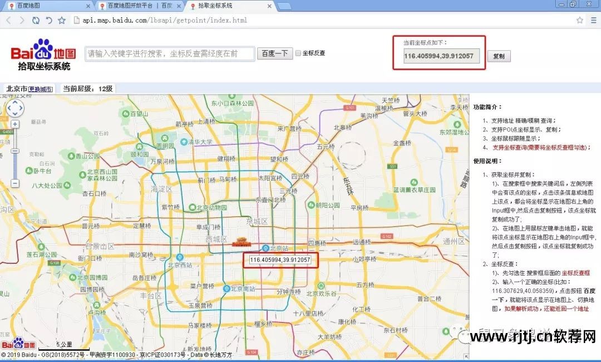601x362 pixels.
Task: Click the 百度一下 search button
Action: pyautogui.click(x=275, y=53)
